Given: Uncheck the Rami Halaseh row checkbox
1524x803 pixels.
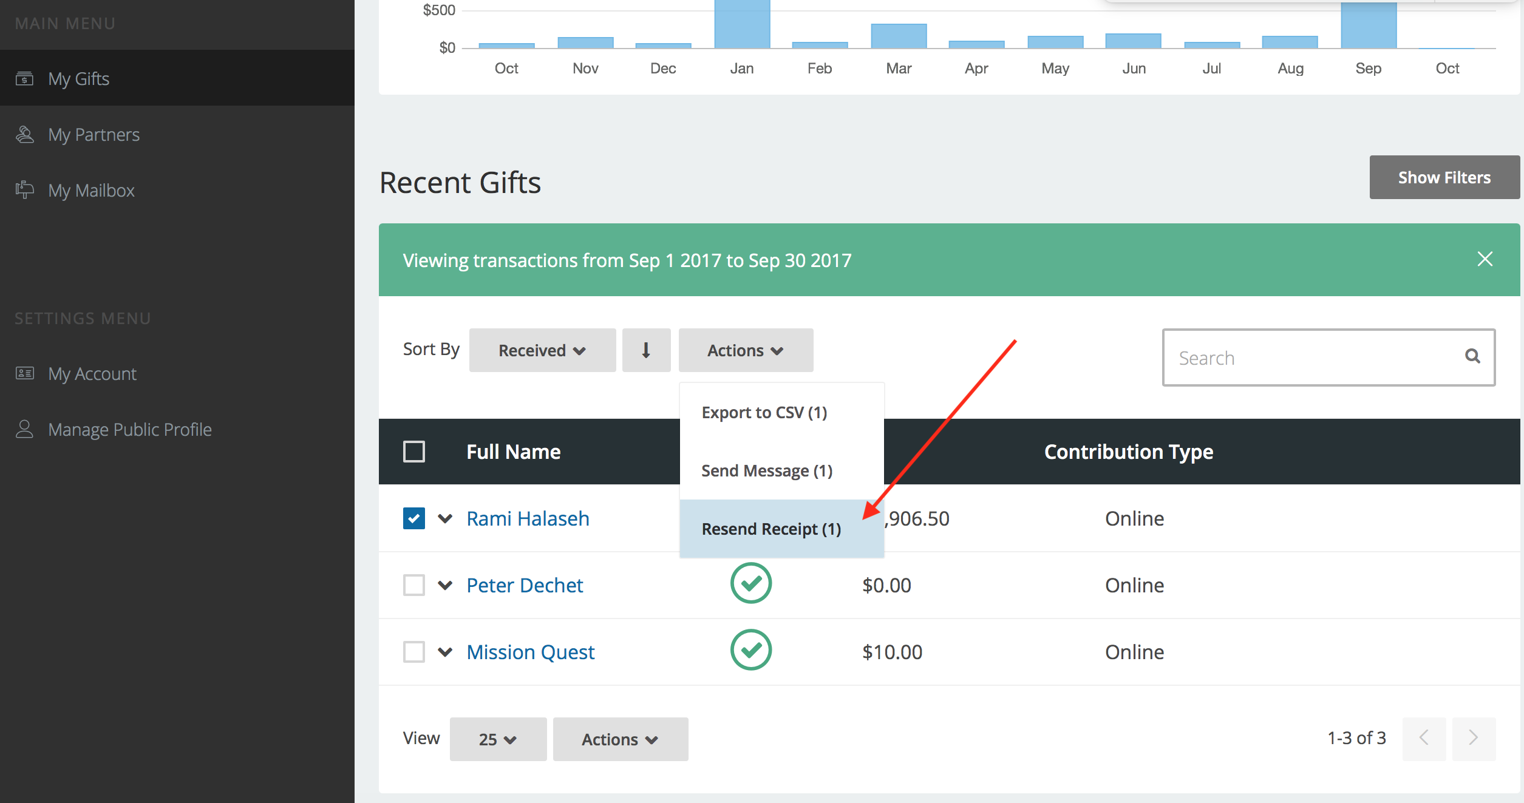Looking at the screenshot, I should (x=414, y=518).
